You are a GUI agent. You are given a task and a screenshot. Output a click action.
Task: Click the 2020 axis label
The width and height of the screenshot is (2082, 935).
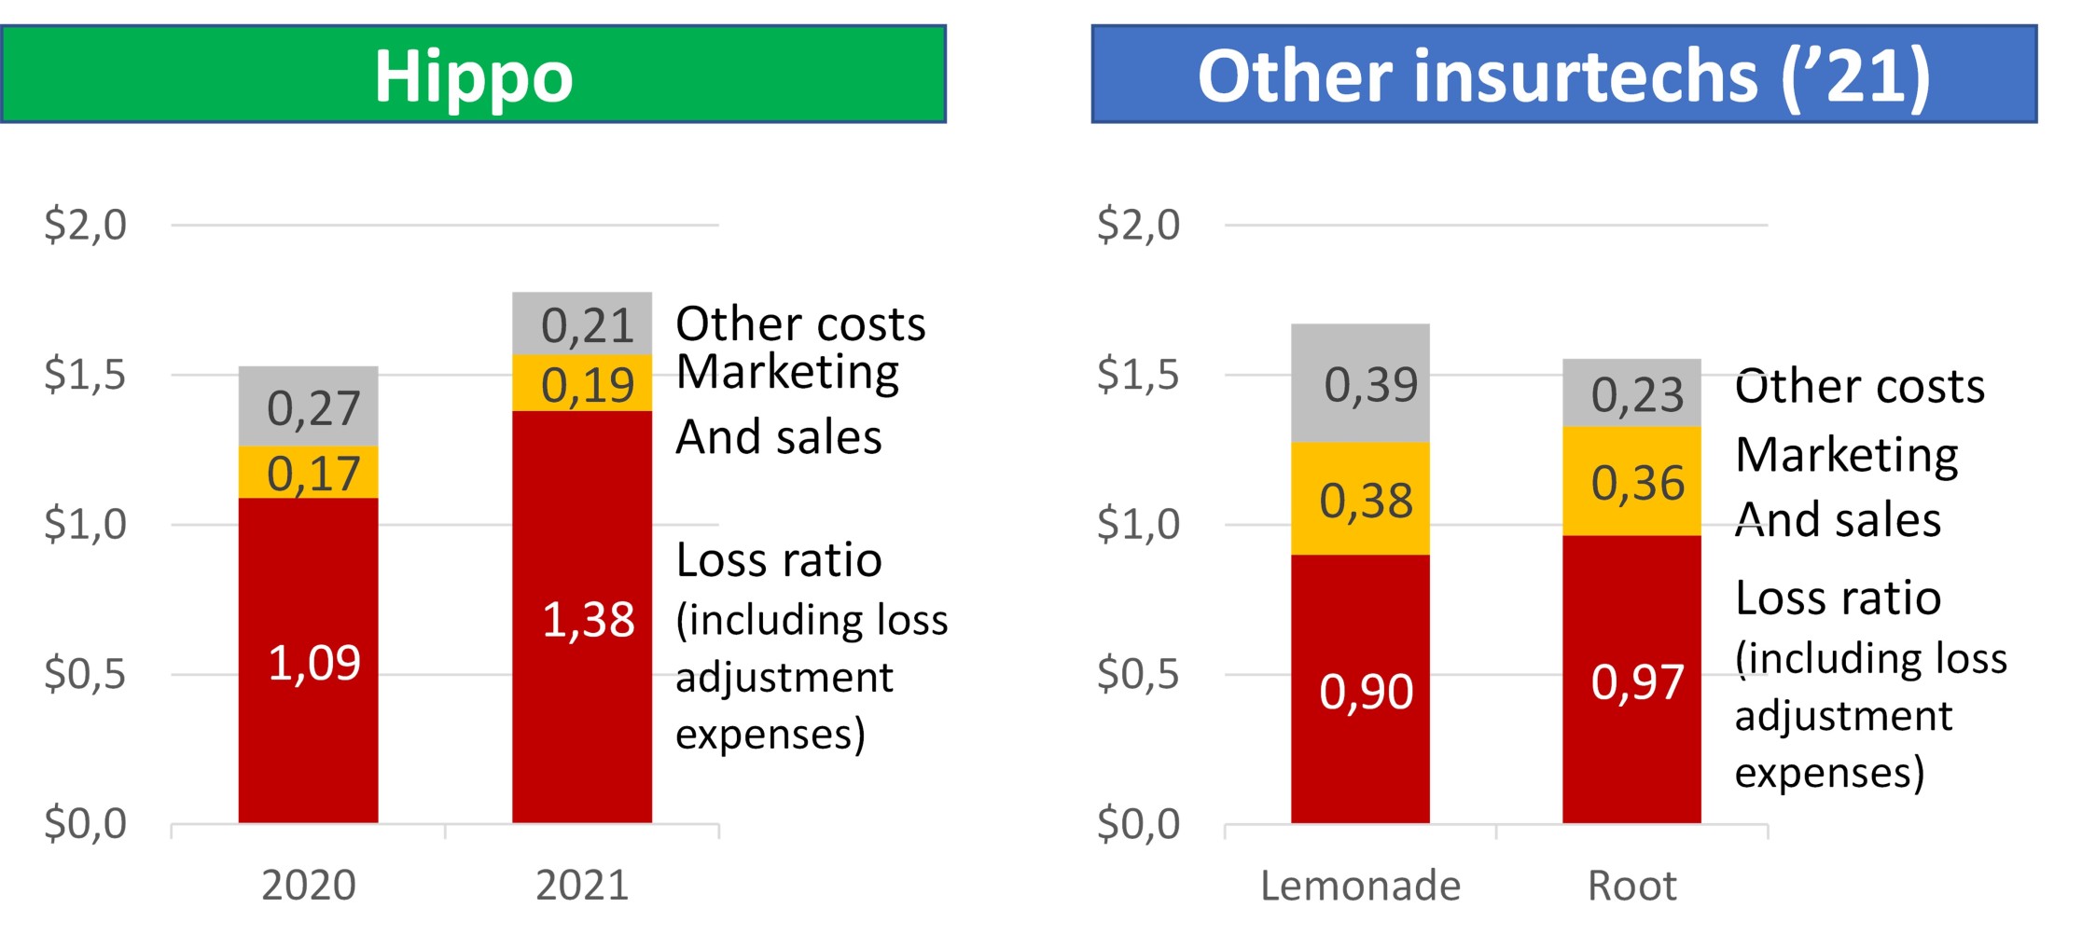(308, 885)
